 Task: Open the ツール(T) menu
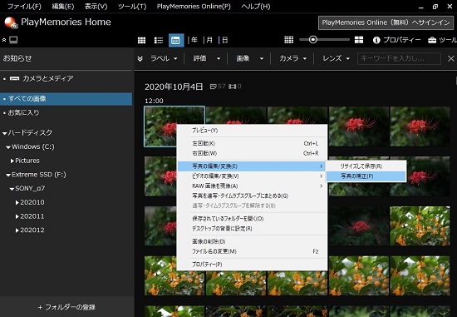click(132, 7)
